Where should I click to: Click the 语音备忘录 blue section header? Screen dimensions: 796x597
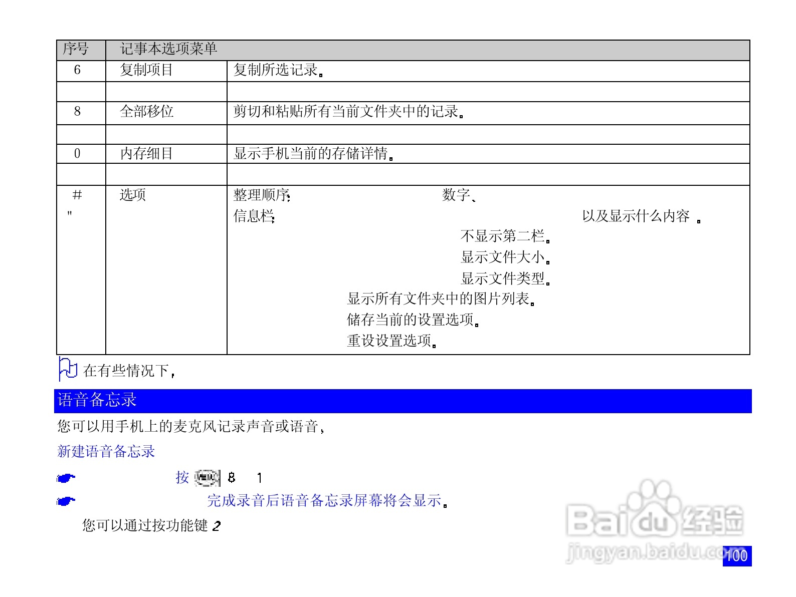403,401
